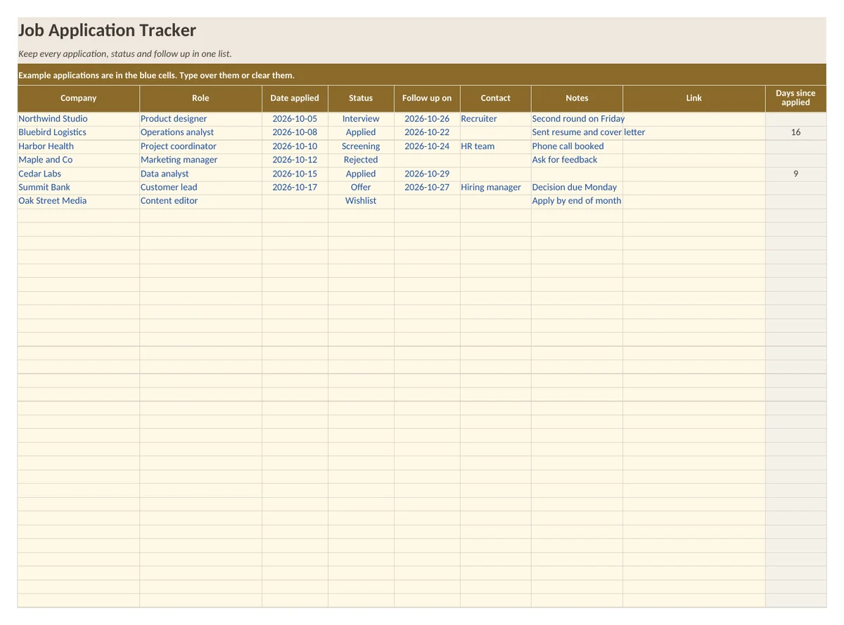
Task: Select Bluebird Logistics' Applied status cell
Action: pyautogui.click(x=361, y=132)
